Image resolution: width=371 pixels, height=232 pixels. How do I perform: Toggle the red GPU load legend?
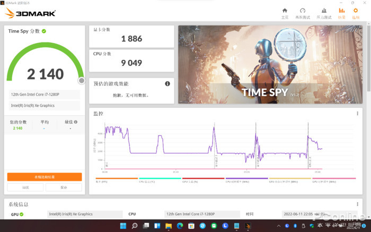(x=203, y=180)
